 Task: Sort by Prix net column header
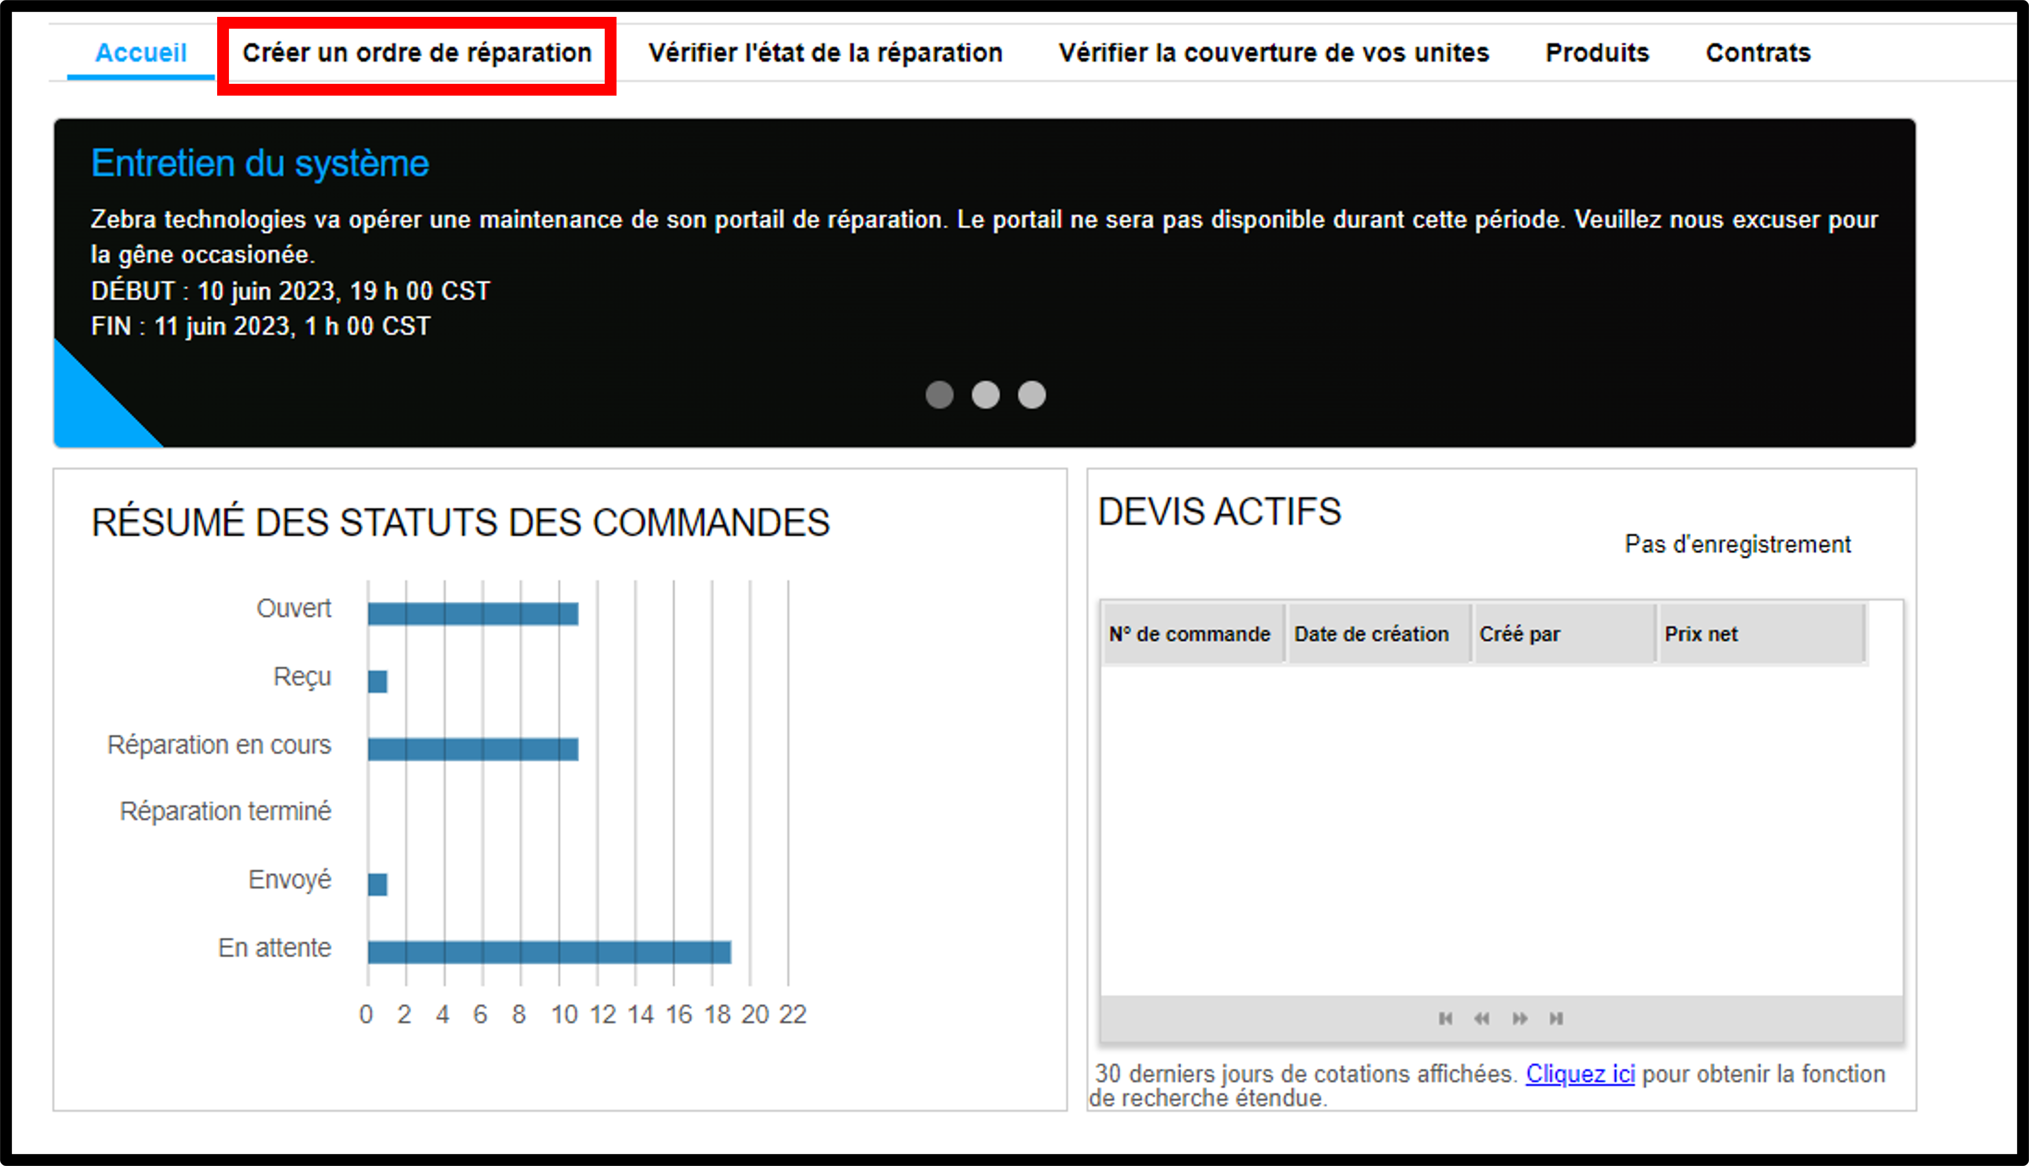coord(1762,633)
